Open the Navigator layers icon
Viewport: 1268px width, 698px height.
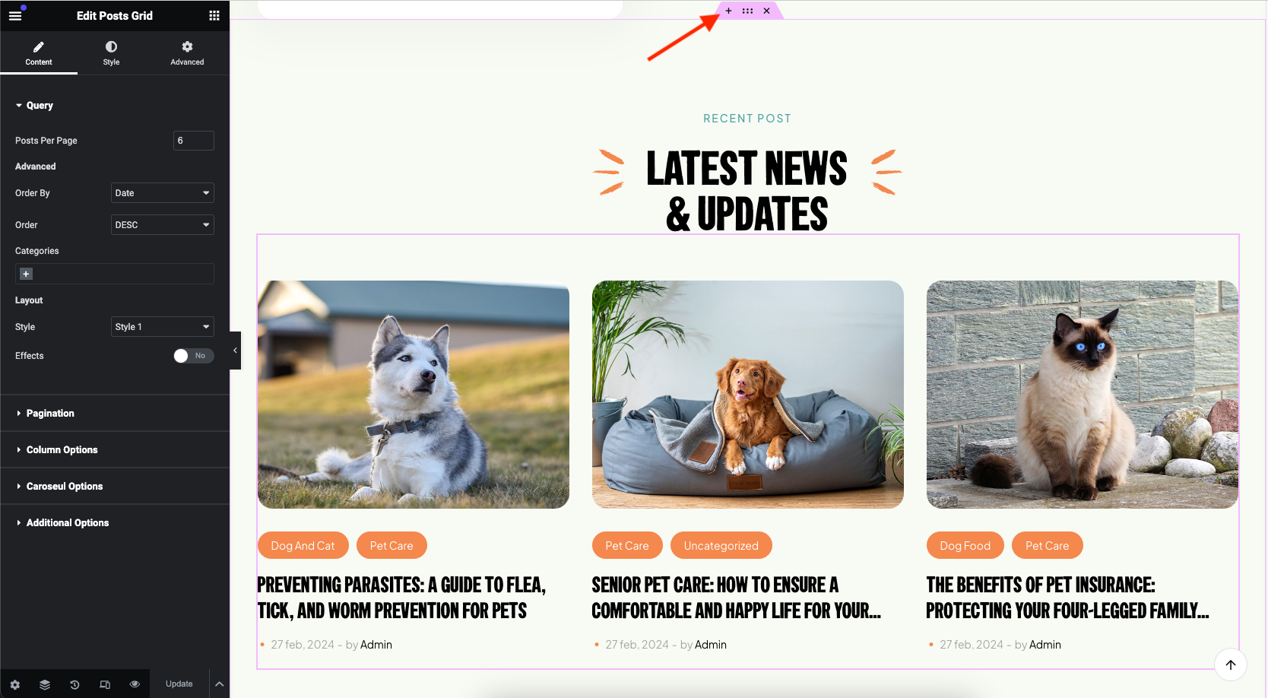pos(45,684)
